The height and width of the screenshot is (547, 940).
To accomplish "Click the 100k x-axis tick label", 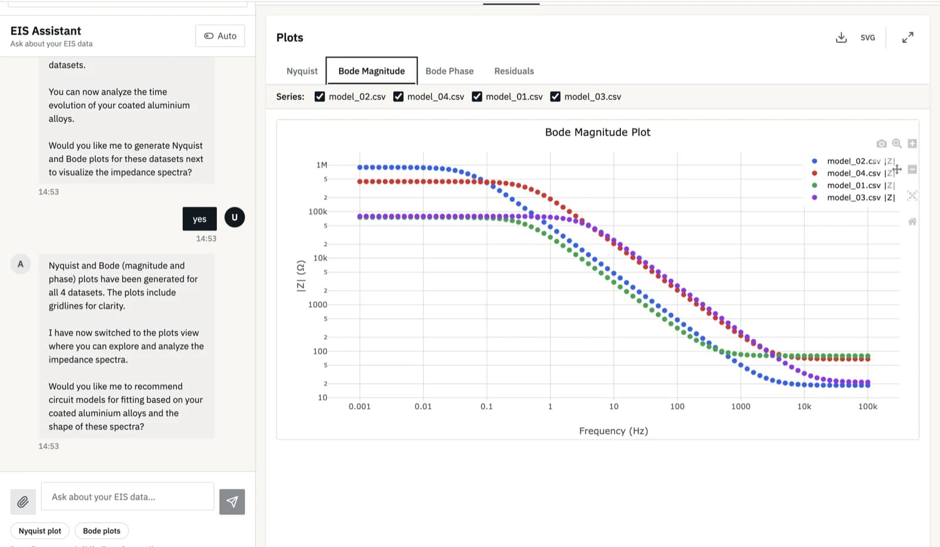I will [x=868, y=407].
